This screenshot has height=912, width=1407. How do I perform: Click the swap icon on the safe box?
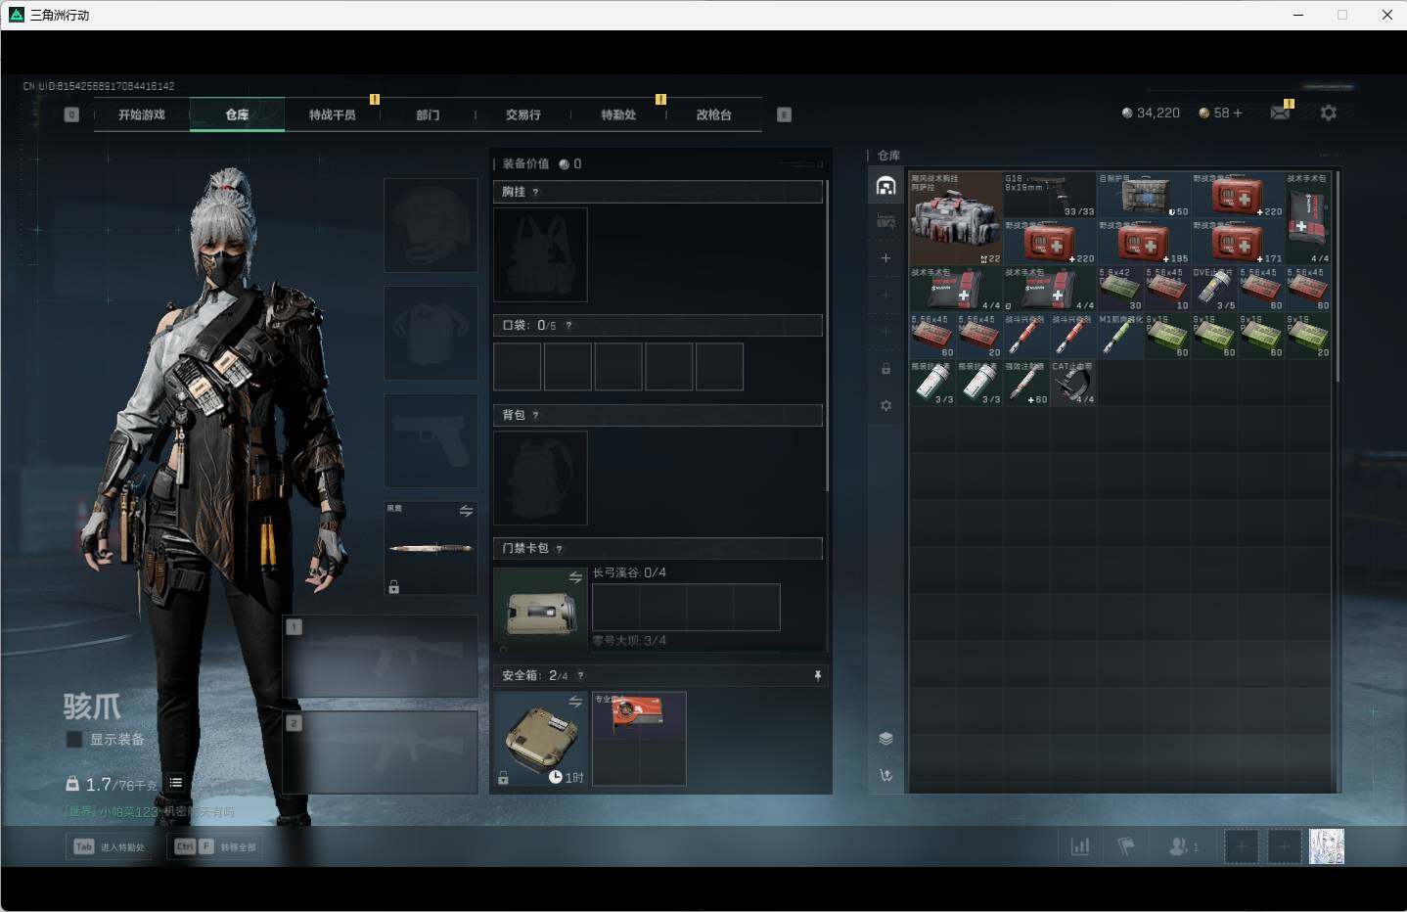(x=575, y=702)
